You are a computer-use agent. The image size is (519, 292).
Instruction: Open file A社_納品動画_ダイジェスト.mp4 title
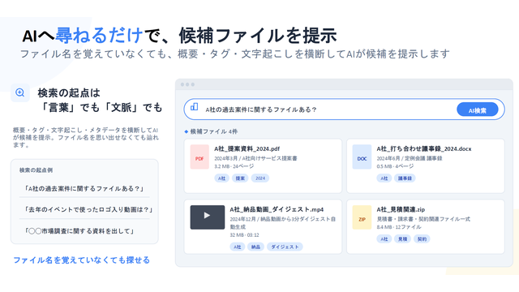(x=277, y=209)
